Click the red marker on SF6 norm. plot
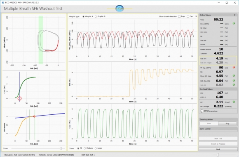This screenshot has height=157, width=239. click(x=34, y=116)
